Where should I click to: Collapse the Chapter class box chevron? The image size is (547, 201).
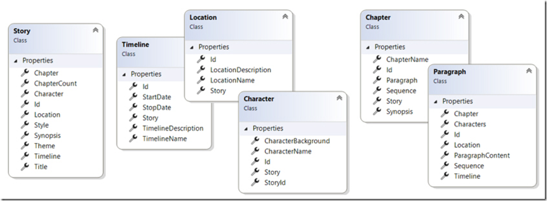pyautogui.click(x=461, y=16)
